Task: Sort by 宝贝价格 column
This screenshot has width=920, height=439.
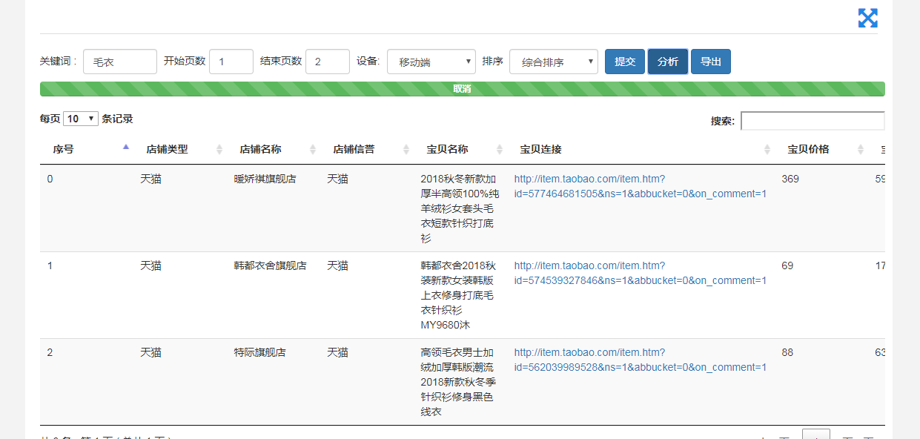Action: pyautogui.click(x=860, y=150)
